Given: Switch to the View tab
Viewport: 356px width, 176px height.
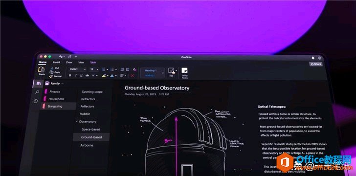Looking at the screenshot, I should pos(81,62).
